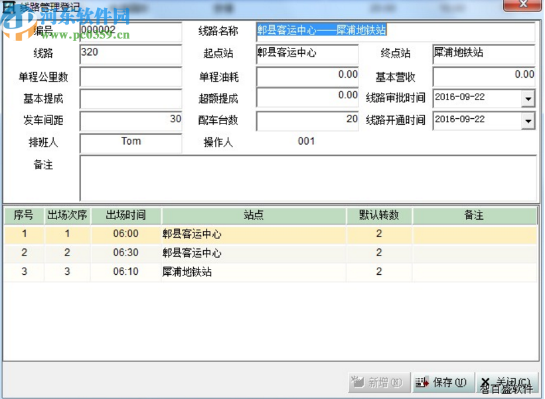Screen dimensions: 545x399
Task: Click the 线路管理登记 title bar icon
Action: coord(8,6)
